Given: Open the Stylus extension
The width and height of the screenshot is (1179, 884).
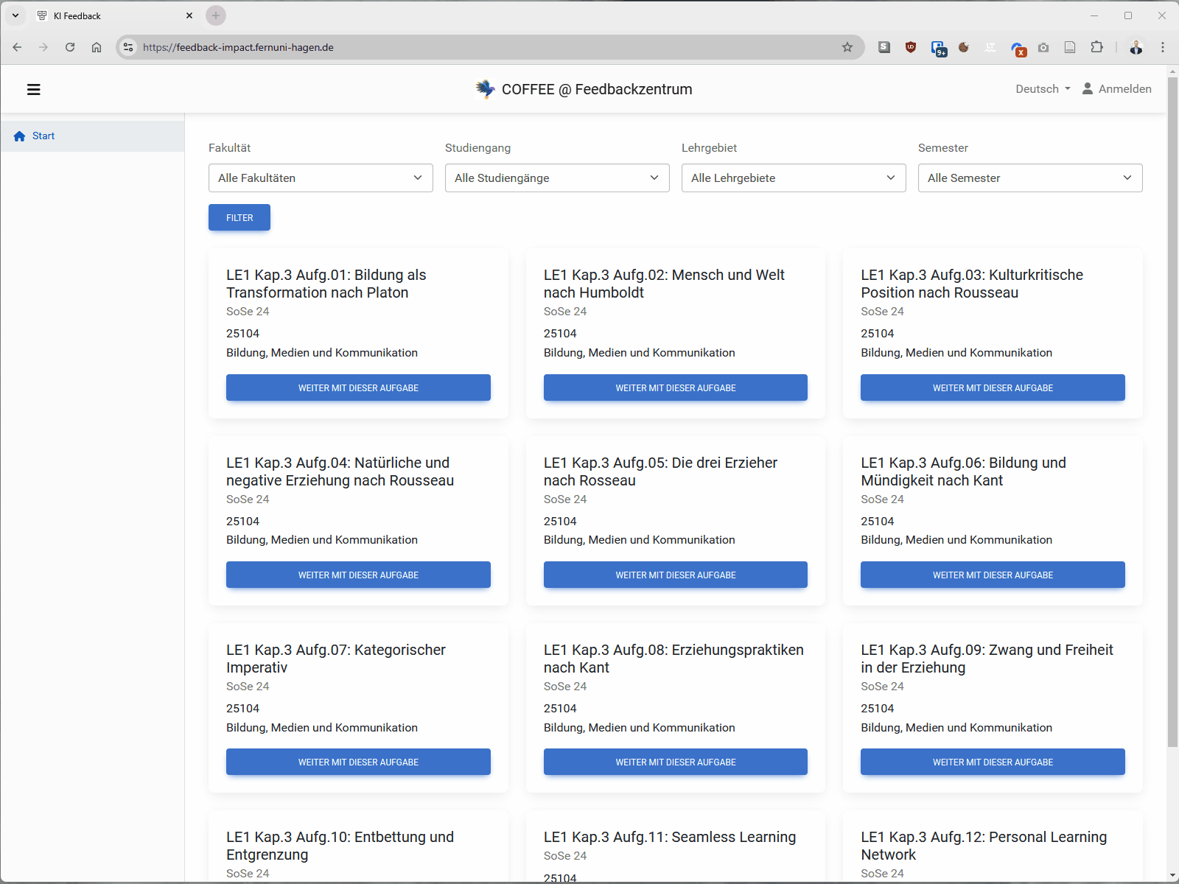Looking at the screenshot, I should (x=884, y=47).
